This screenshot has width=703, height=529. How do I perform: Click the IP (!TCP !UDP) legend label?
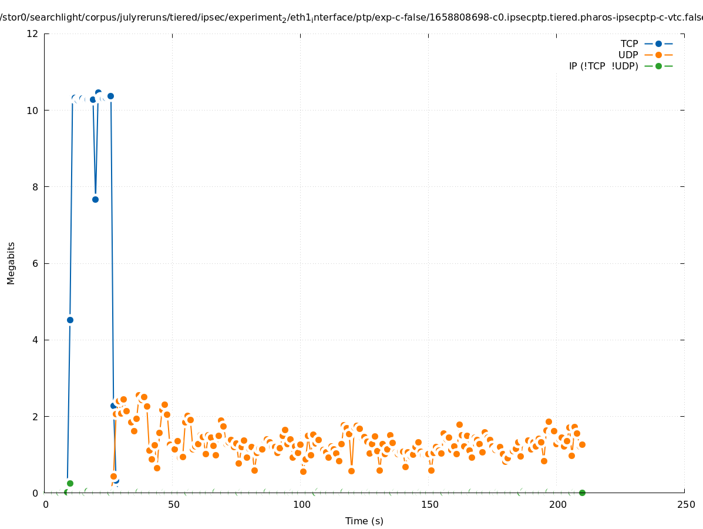click(x=603, y=66)
